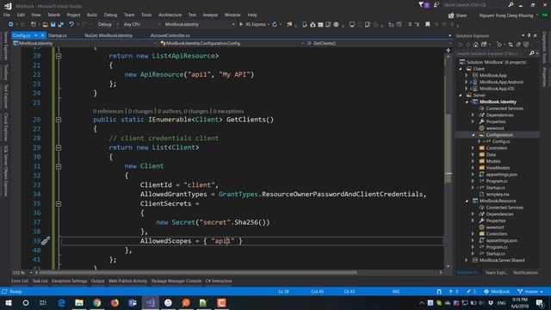Viewport: 551px width, 310px height.
Task: Open the Architecture menu
Action: [170, 15]
